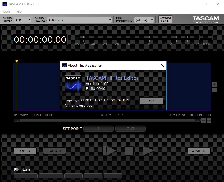Click the 00:00:00.00 time counter display
224x182 pixels.
click(40, 39)
